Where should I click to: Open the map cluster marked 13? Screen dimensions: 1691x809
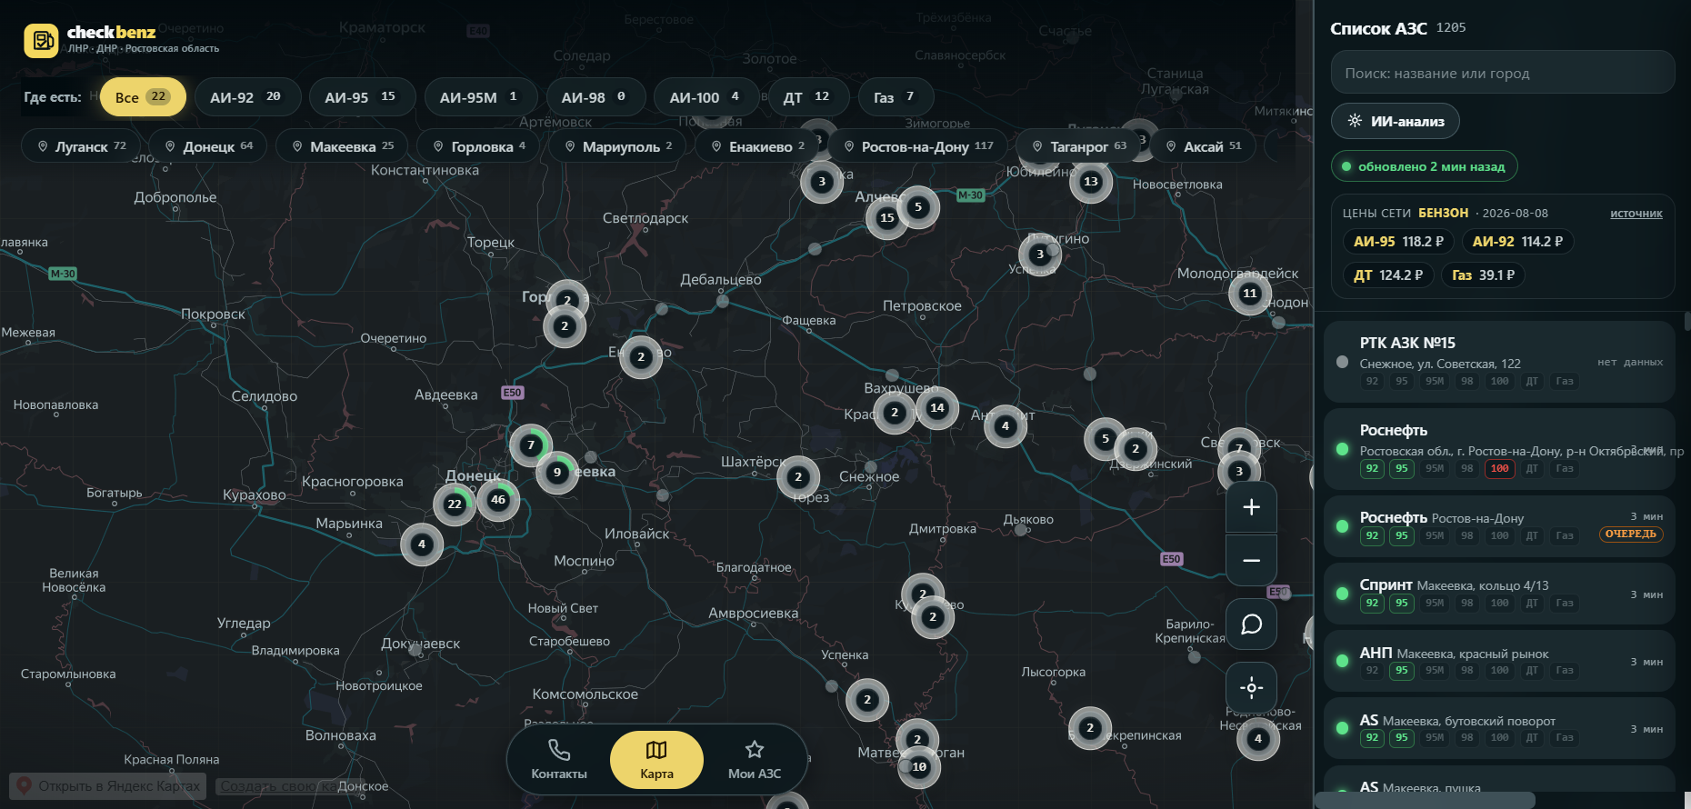click(x=1091, y=181)
